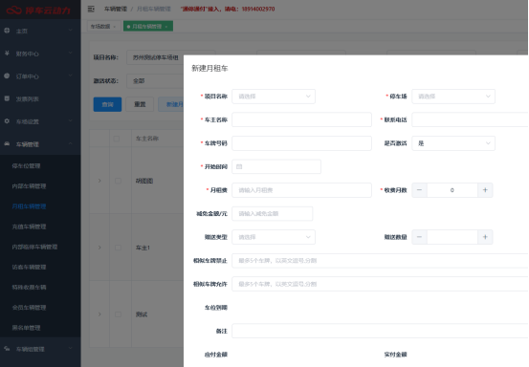The image size is (529, 367).
Task: Click the 发票列表 icon in sidebar
Action: 7,98
